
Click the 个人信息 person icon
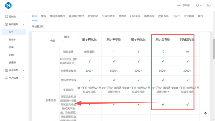point(6,78)
